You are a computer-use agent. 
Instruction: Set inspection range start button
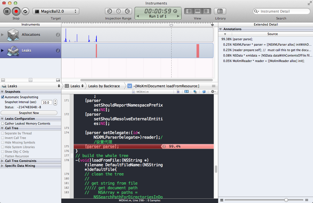pos(109,11)
